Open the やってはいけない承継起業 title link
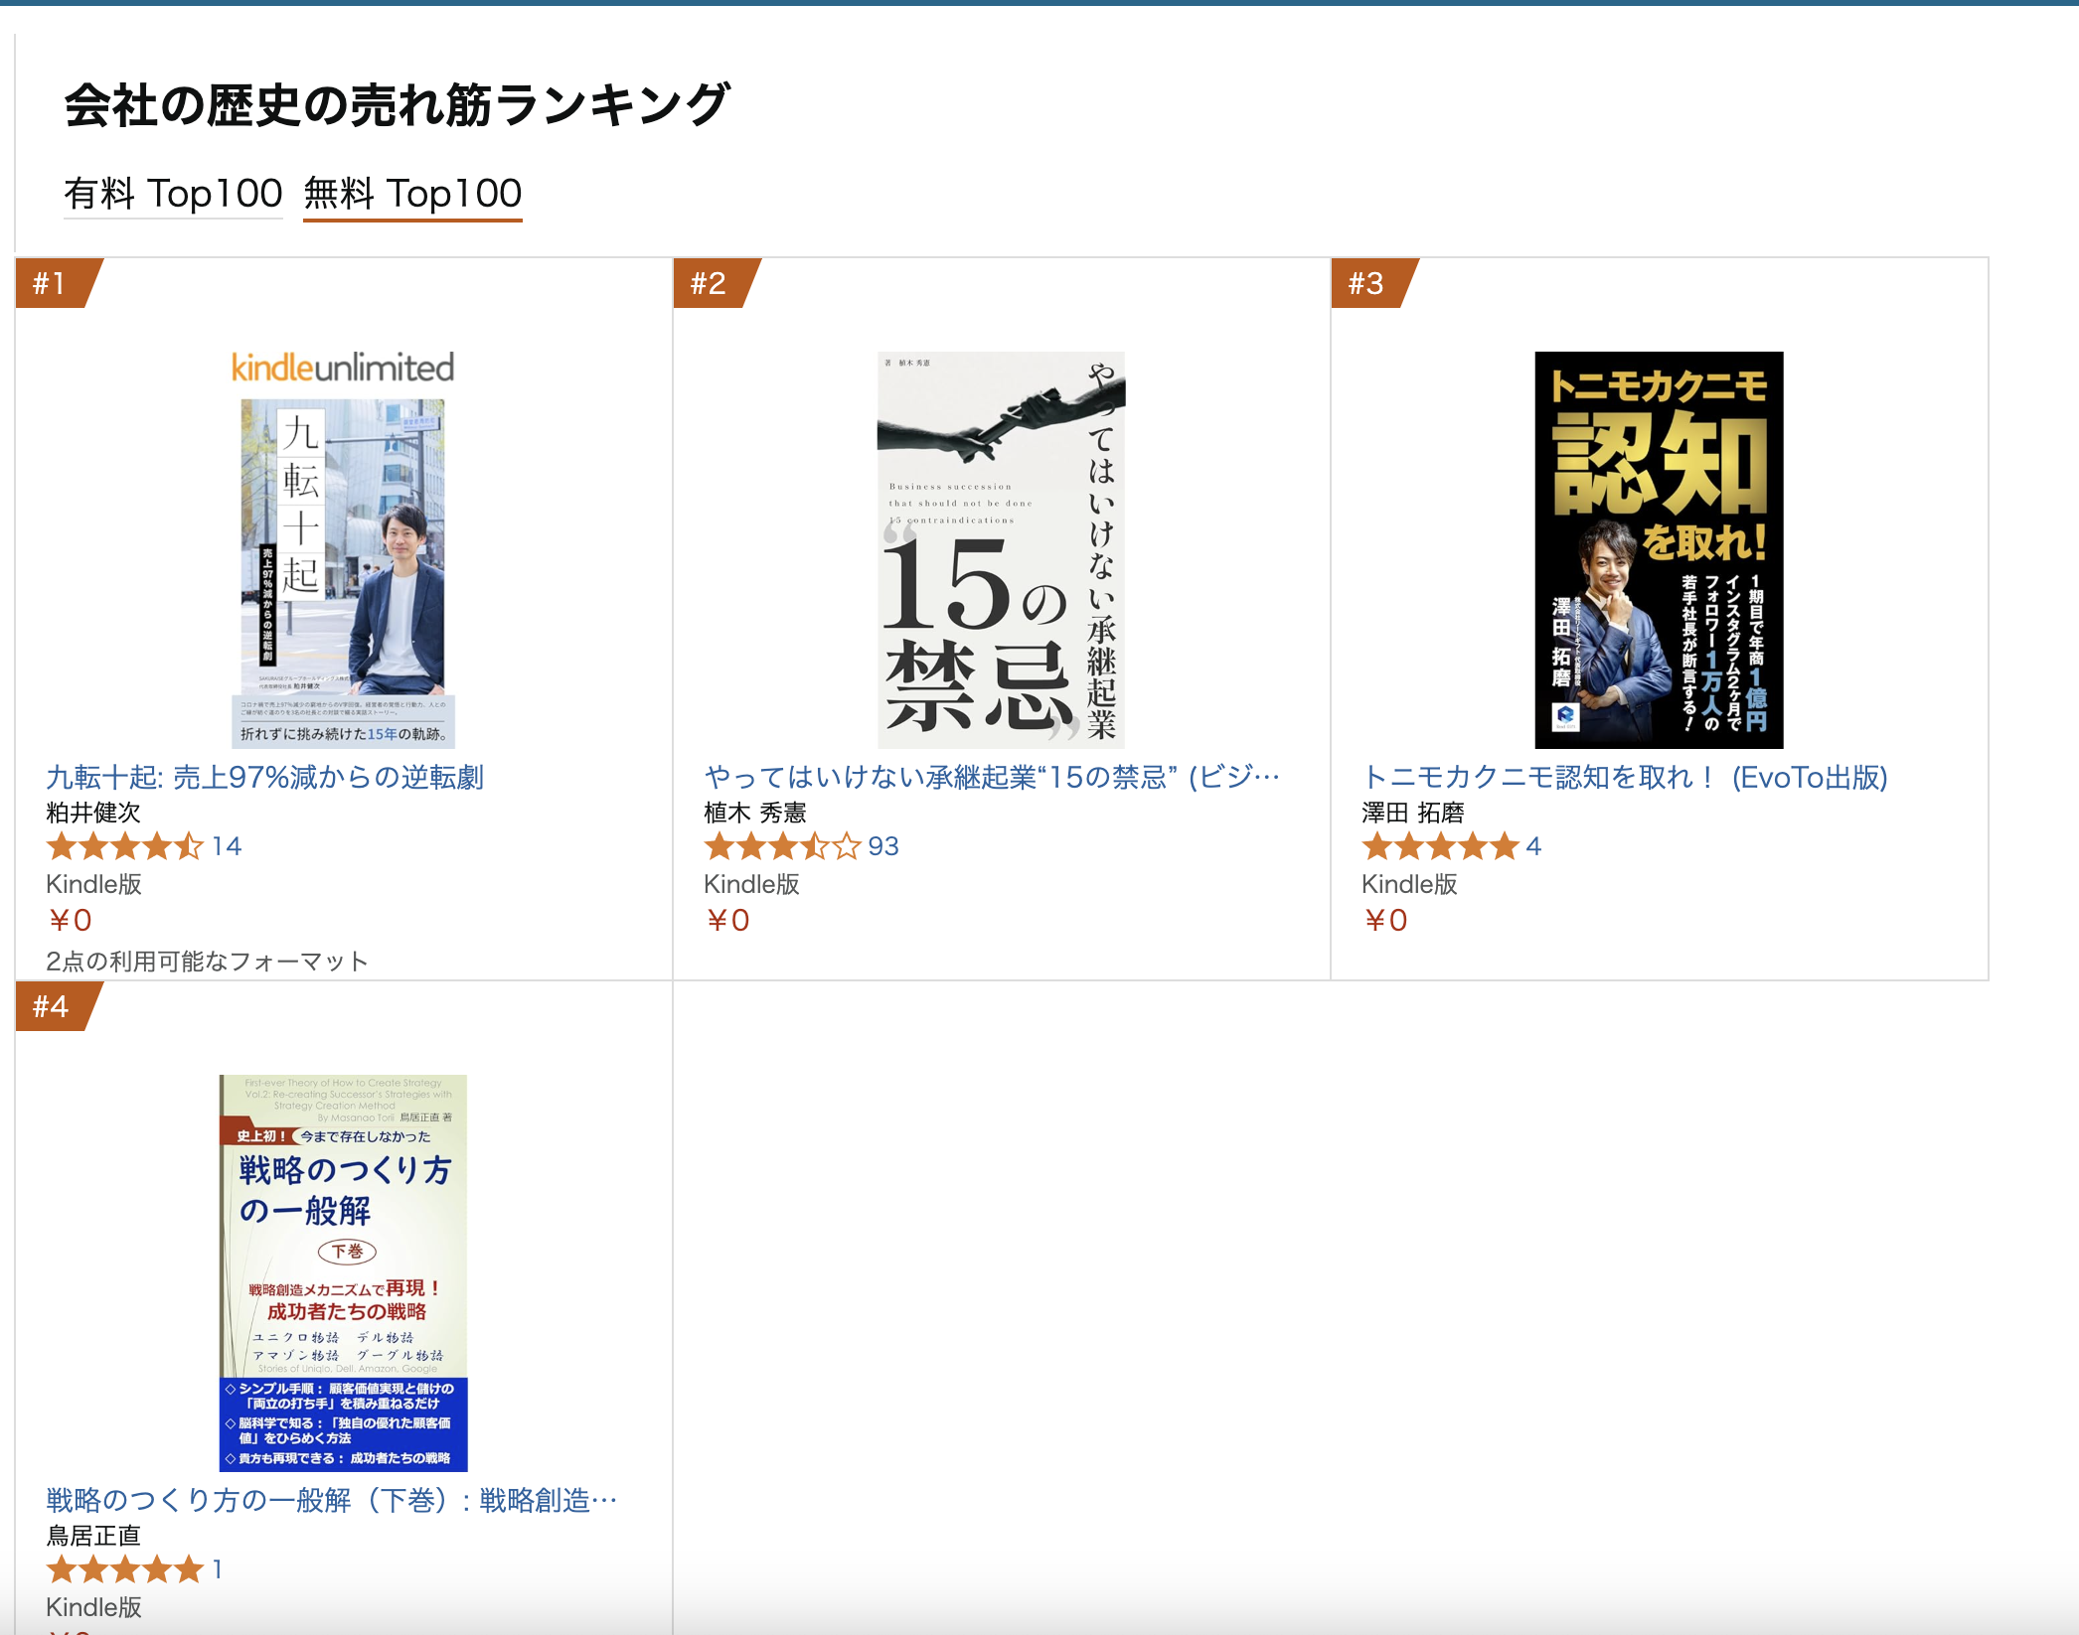Image resolution: width=2079 pixels, height=1635 pixels. click(992, 777)
